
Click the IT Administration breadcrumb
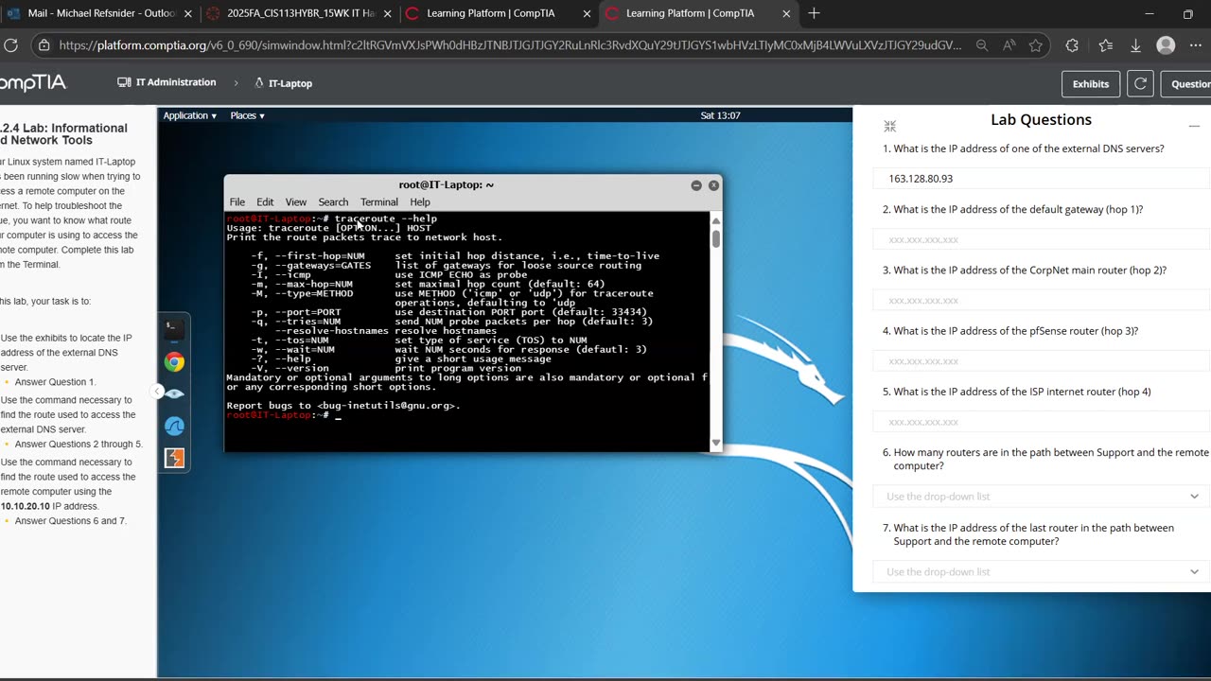click(167, 82)
